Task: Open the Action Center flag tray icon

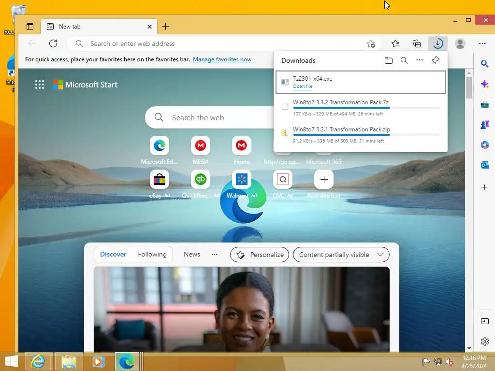Action: point(426,362)
